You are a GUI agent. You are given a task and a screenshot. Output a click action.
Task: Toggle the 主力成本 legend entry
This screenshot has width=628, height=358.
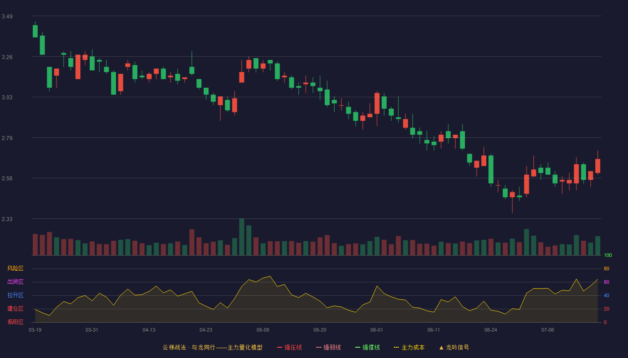pyautogui.click(x=409, y=347)
